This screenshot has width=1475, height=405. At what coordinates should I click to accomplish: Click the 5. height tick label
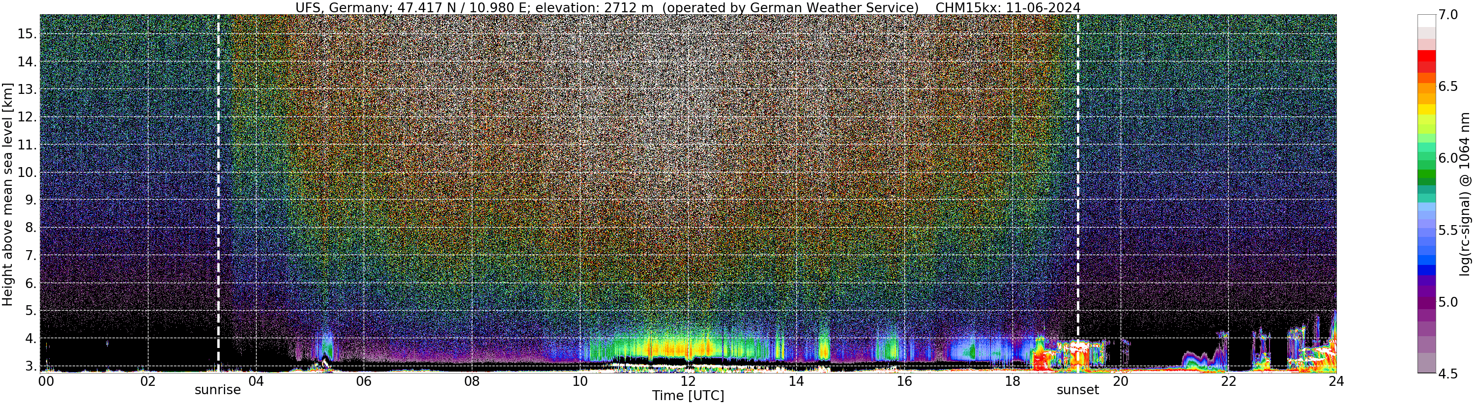[30, 311]
